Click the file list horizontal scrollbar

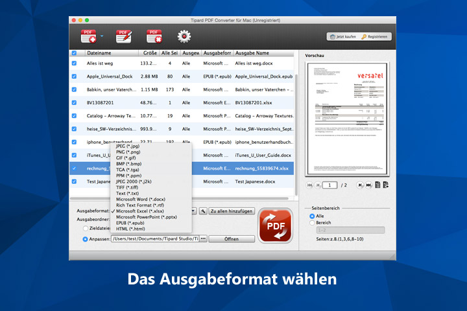pos(179,198)
